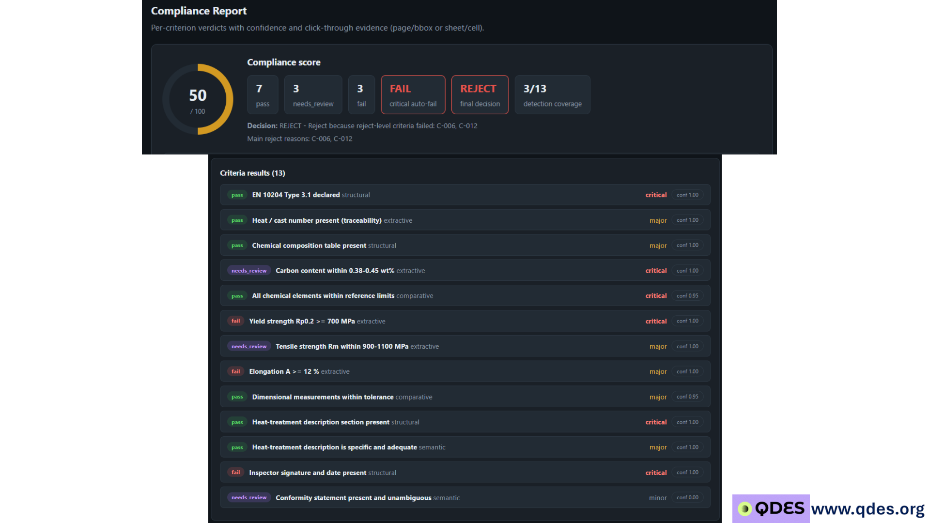Open Heat-treatment description is specific and adequate row

(465, 447)
